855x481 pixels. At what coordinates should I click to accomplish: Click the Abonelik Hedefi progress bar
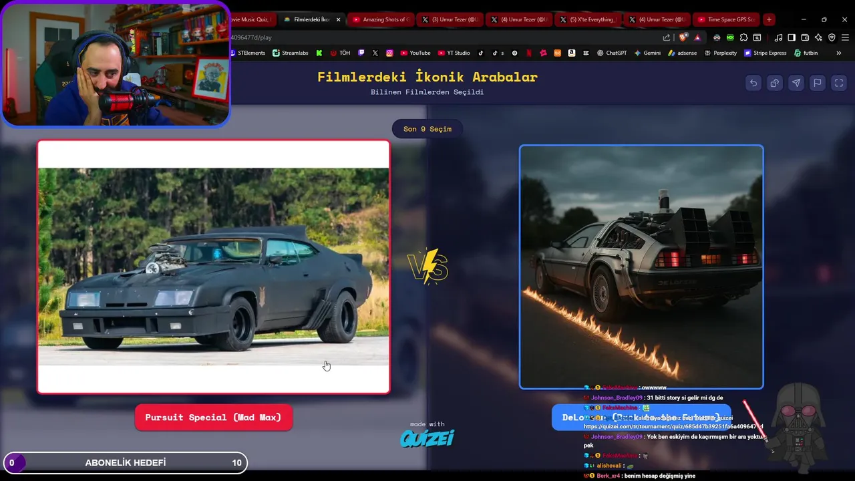click(126, 462)
